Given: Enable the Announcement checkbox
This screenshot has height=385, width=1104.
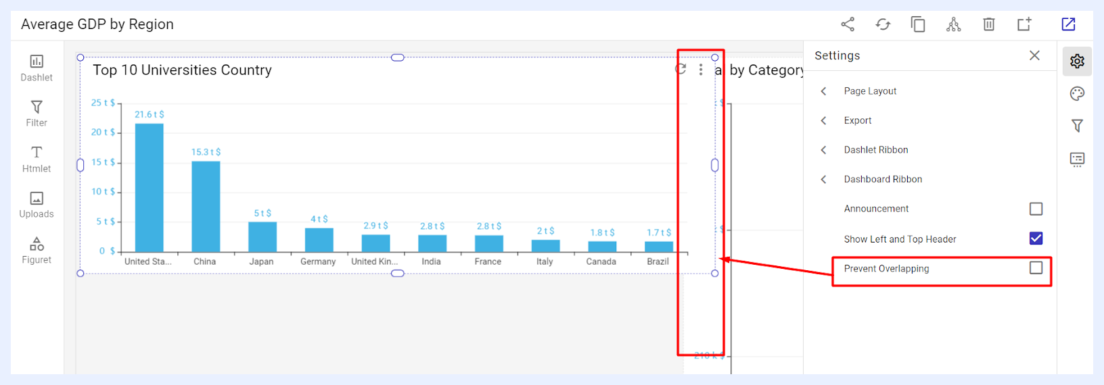Looking at the screenshot, I should [x=1036, y=209].
